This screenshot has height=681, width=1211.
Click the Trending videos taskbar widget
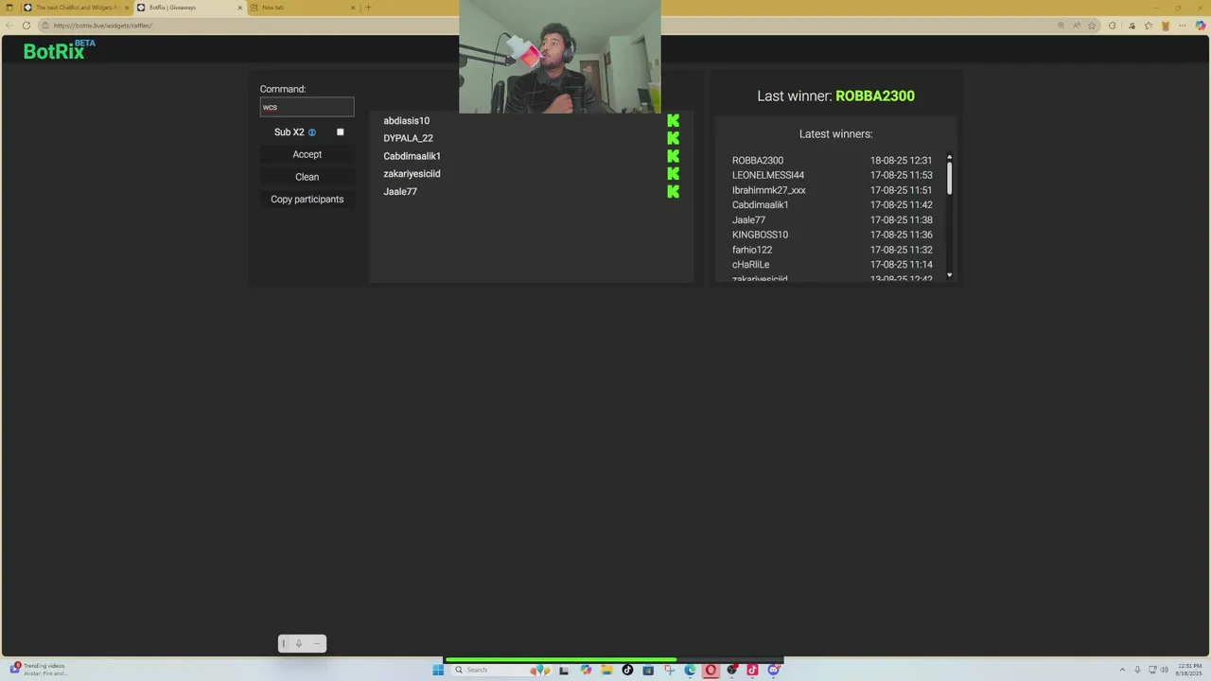click(x=38, y=670)
